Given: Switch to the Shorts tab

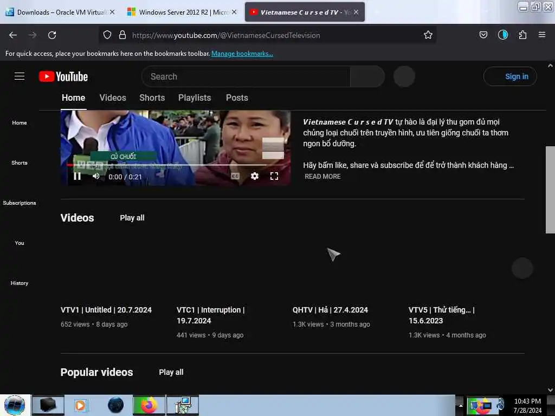Looking at the screenshot, I should 152,97.
